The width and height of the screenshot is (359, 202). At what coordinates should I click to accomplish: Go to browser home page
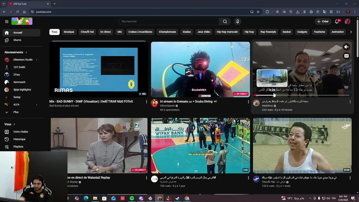(x=24, y=12)
